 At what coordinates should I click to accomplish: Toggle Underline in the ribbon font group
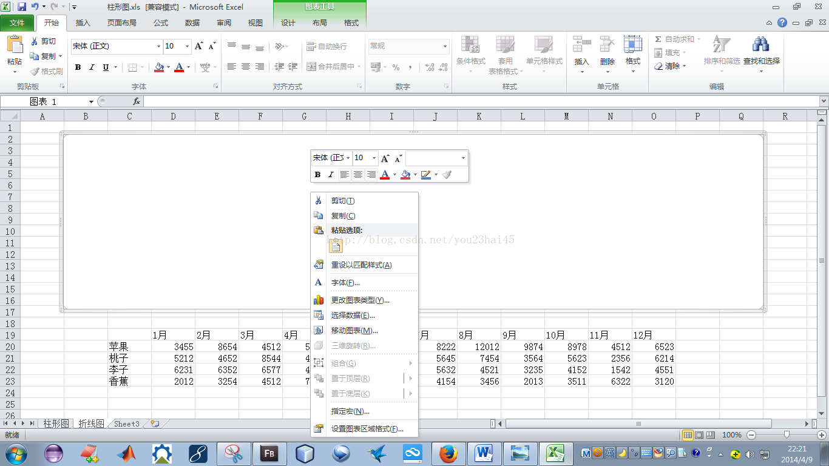106,67
